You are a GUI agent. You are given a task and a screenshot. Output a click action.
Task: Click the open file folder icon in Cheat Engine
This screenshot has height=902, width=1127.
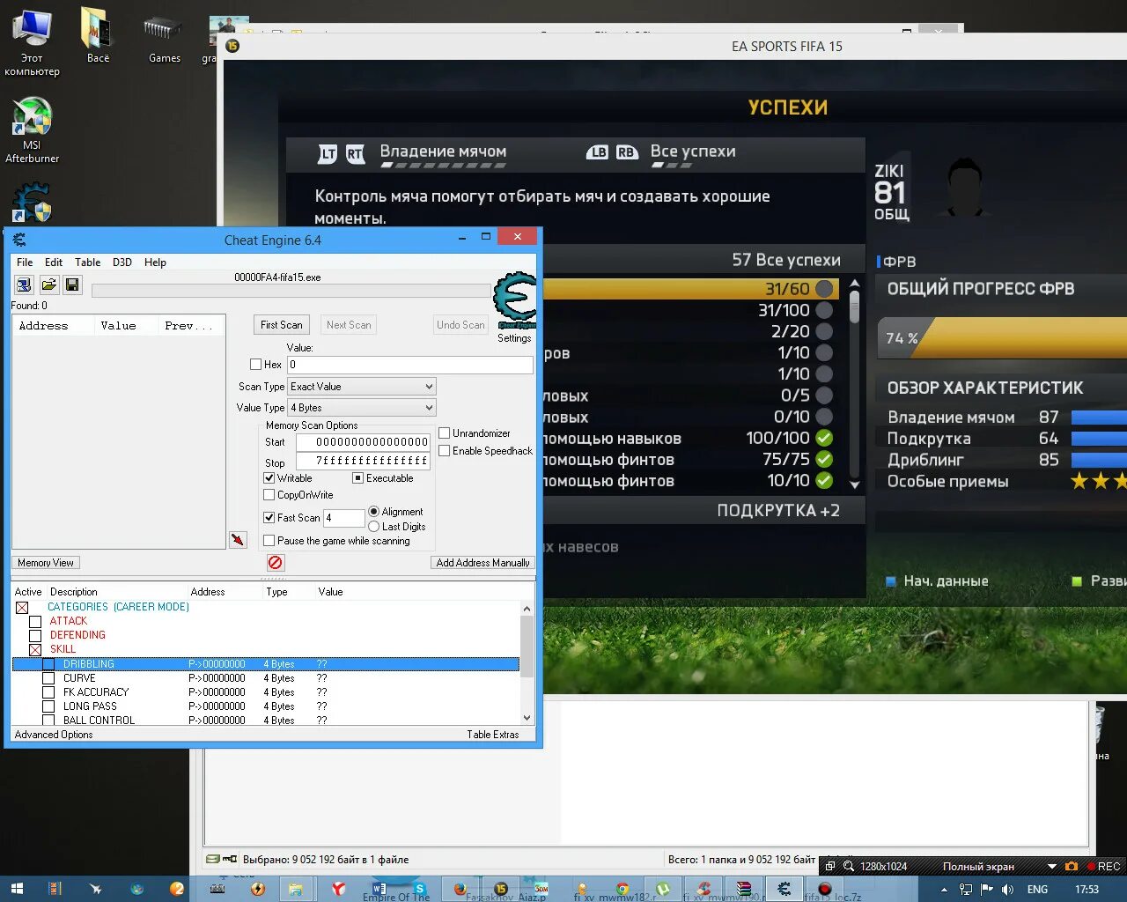(x=48, y=285)
